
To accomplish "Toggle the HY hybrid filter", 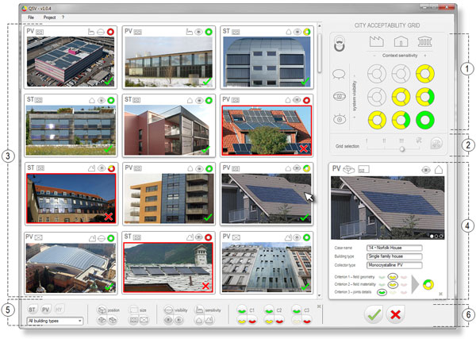I will point(59,308).
